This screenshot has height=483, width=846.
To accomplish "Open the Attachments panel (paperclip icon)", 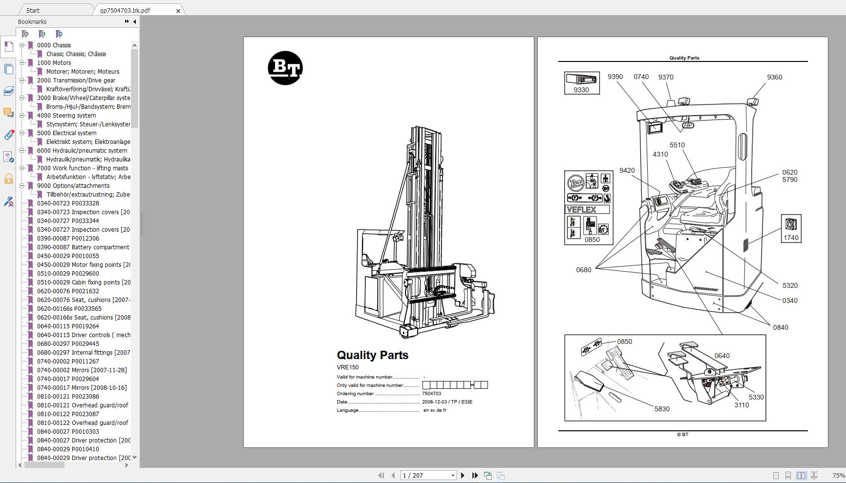I will pos(9,136).
